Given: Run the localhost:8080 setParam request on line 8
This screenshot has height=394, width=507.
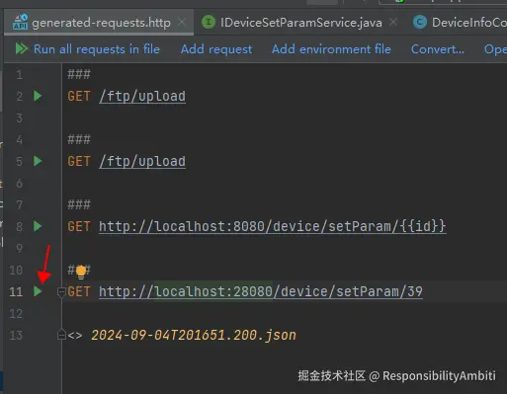Looking at the screenshot, I should 38,226.
